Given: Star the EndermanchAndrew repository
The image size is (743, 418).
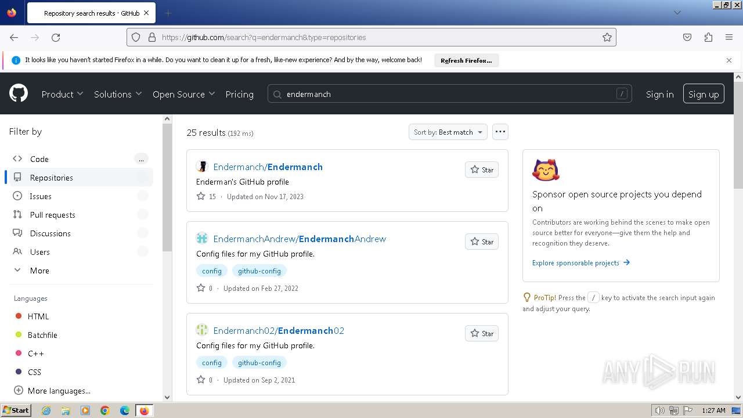Looking at the screenshot, I should [x=482, y=242].
